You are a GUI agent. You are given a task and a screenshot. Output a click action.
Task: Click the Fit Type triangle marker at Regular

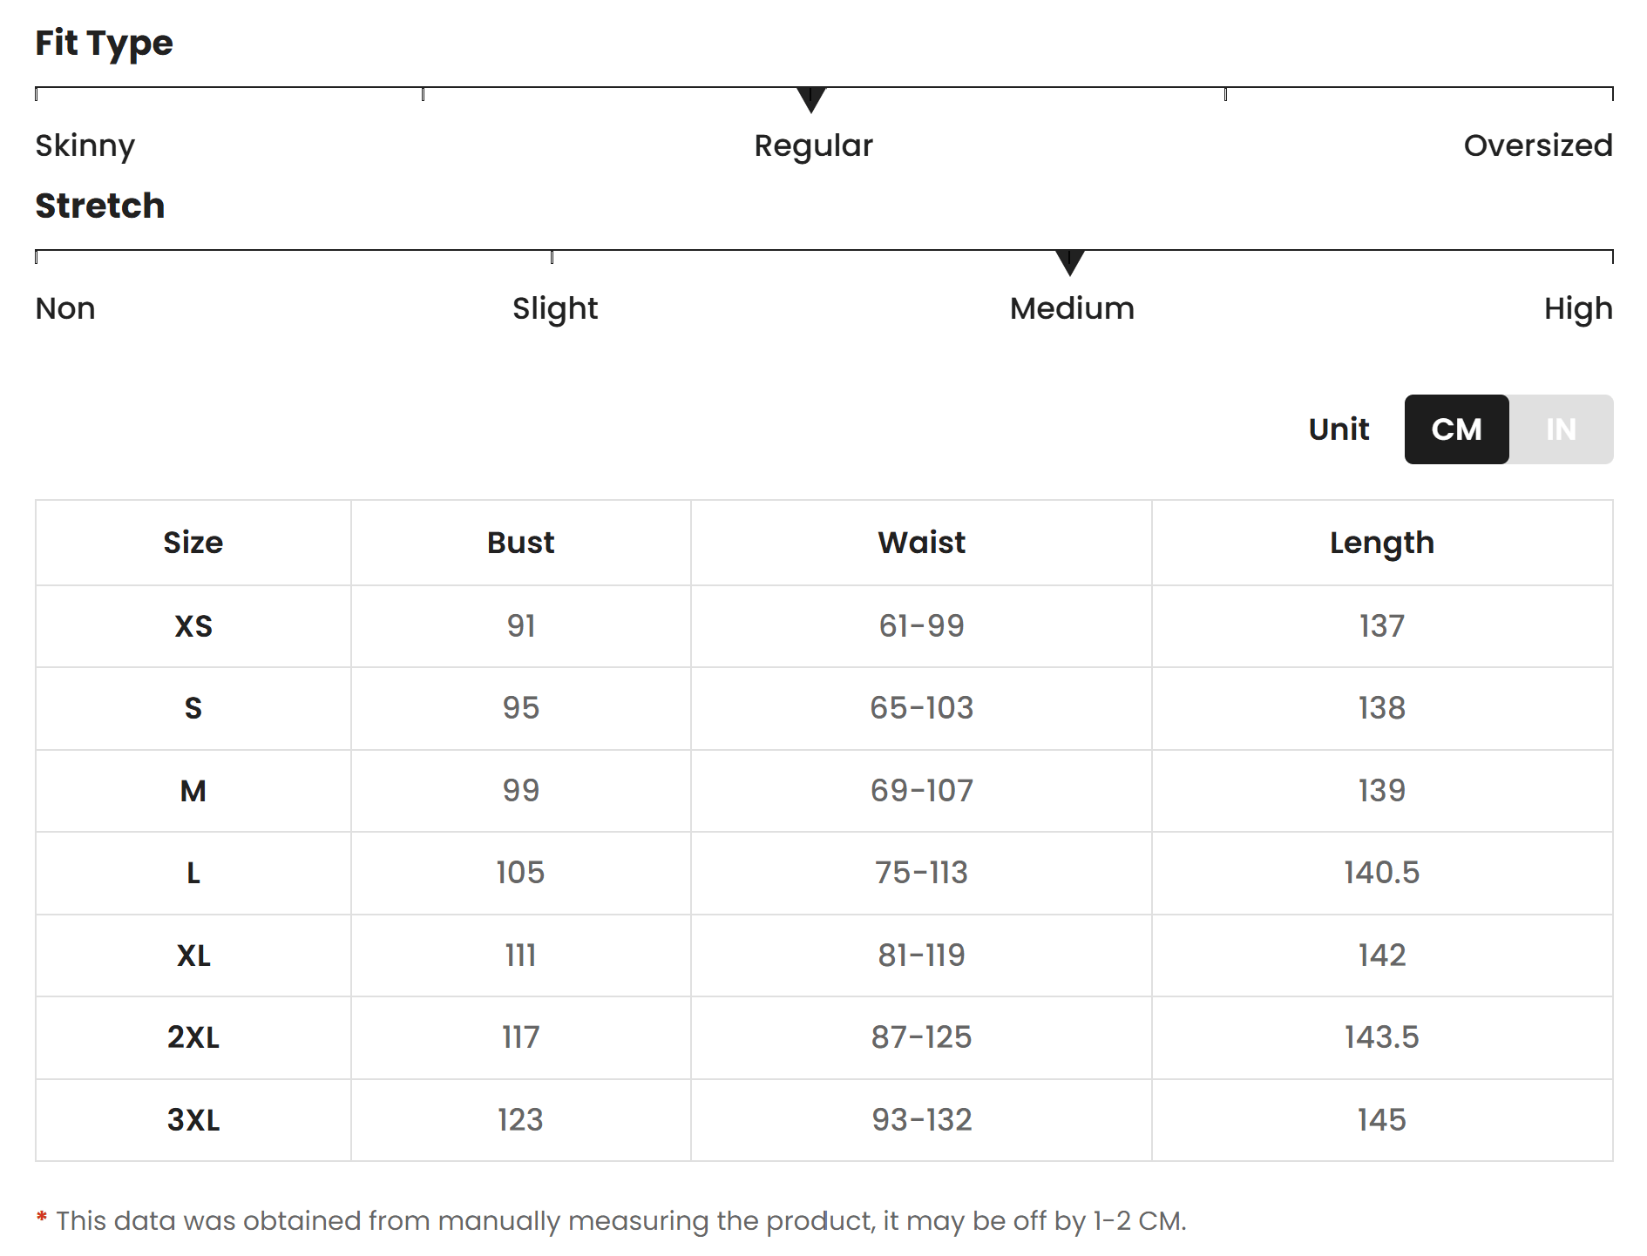[811, 100]
